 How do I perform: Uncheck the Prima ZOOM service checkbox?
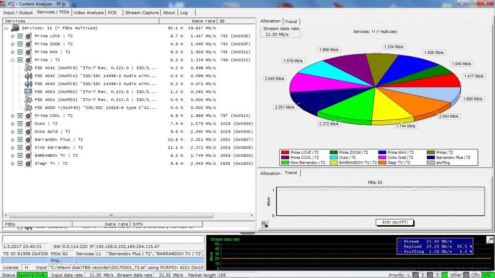pyautogui.click(x=20, y=44)
